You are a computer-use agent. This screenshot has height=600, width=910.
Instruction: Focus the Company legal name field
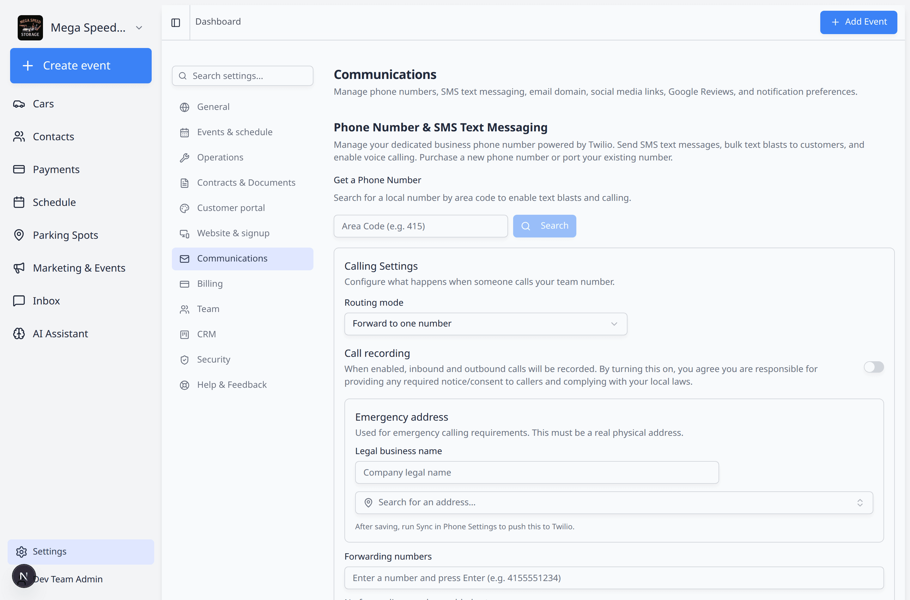pos(537,472)
